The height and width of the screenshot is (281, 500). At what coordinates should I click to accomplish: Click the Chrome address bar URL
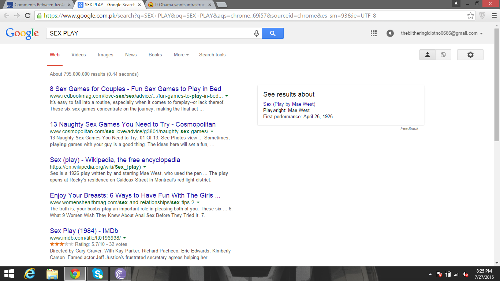210,15
